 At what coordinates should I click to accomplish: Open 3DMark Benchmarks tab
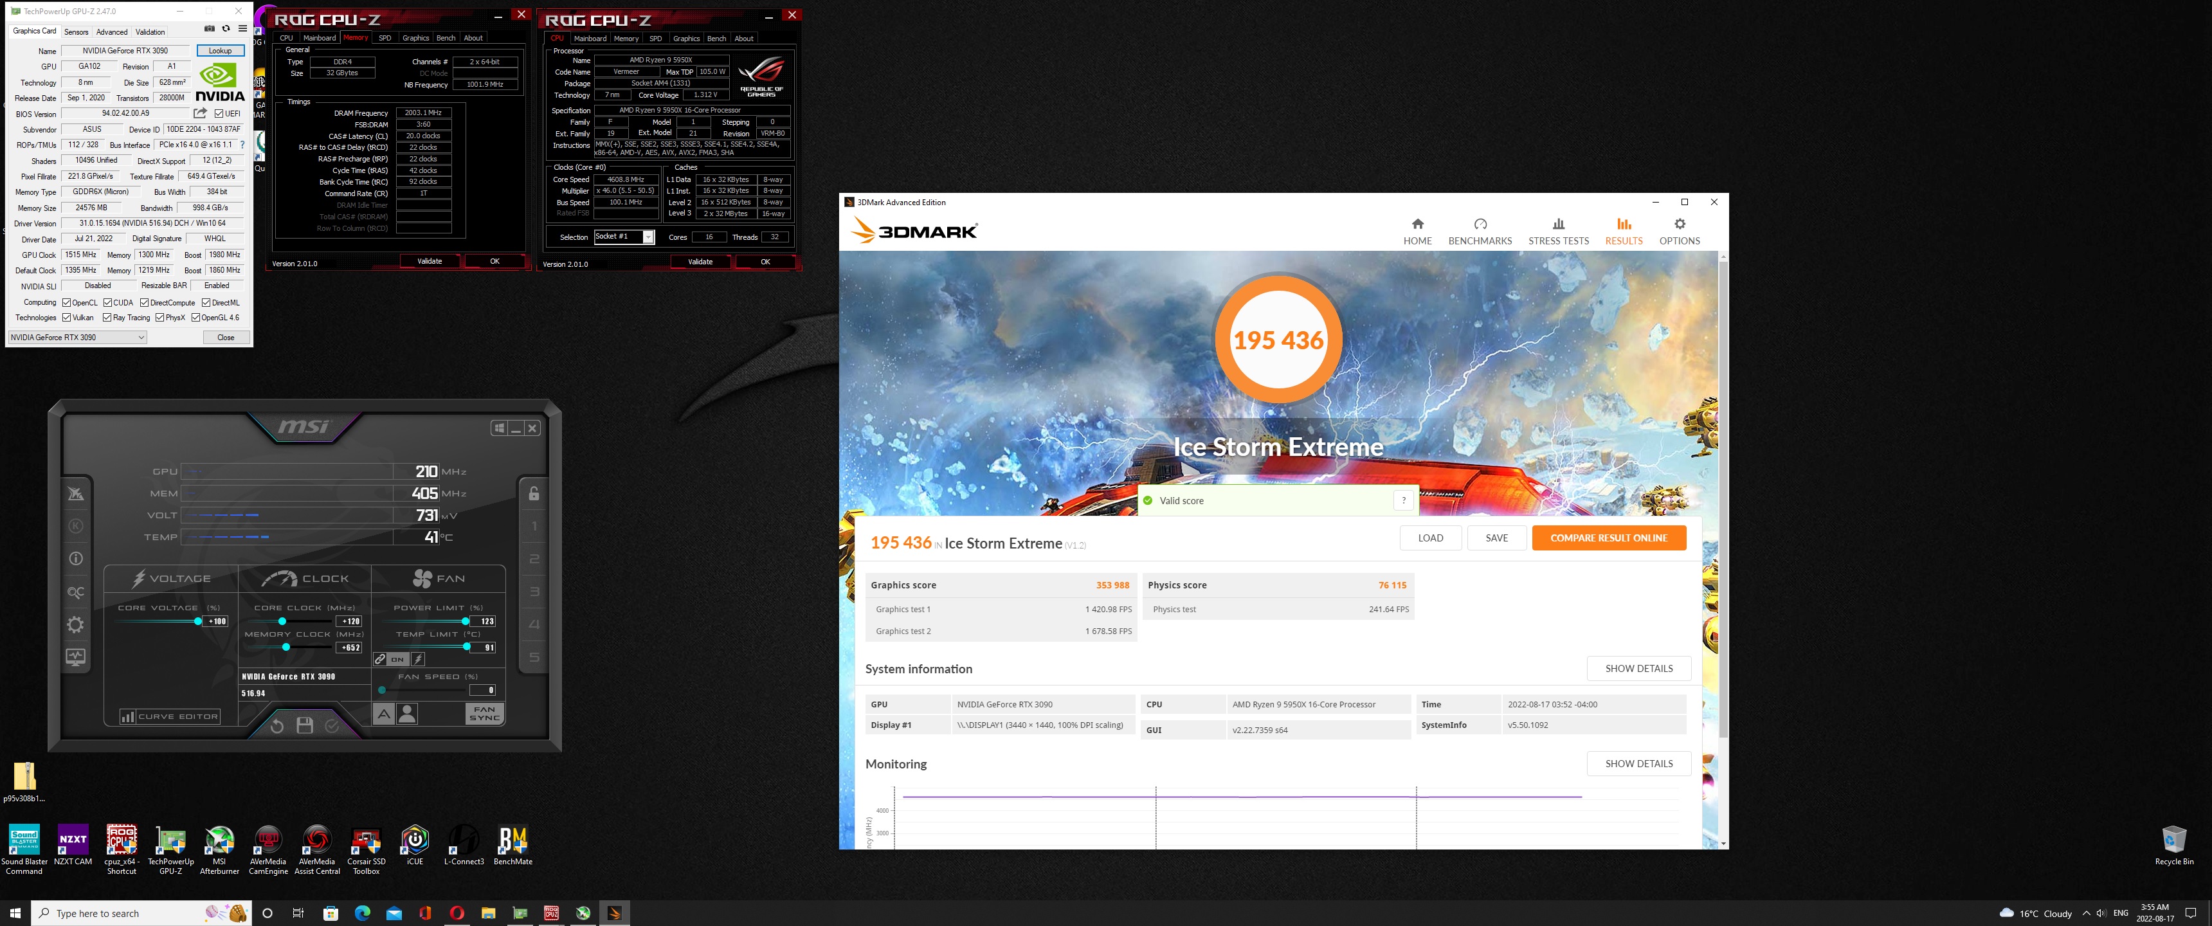[1480, 232]
